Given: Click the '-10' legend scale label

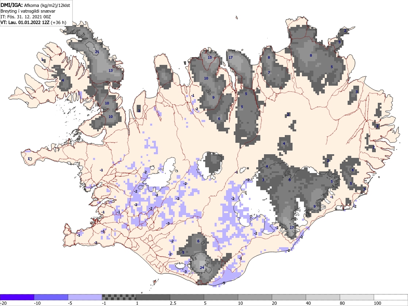Looking at the screenshot, I should point(37,303).
